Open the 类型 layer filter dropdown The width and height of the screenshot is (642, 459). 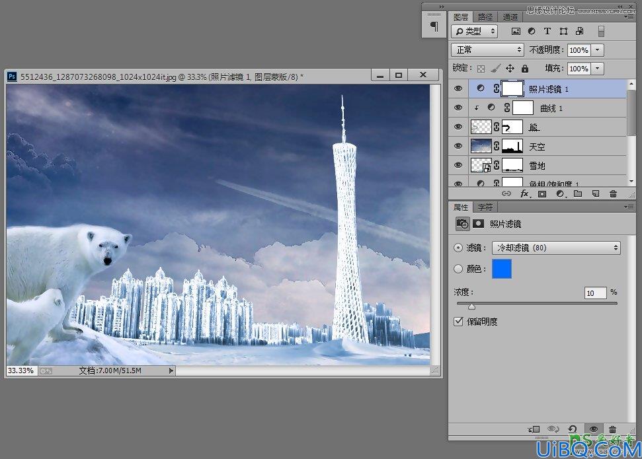tap(474, 31)
